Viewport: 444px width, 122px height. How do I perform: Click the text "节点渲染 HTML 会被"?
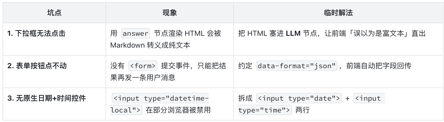(x=187, y=33)
